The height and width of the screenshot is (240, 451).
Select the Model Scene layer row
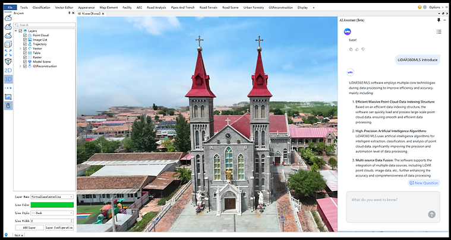(42, 62)
